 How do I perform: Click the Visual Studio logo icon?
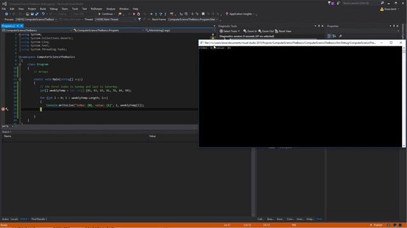tap(4, 4)
